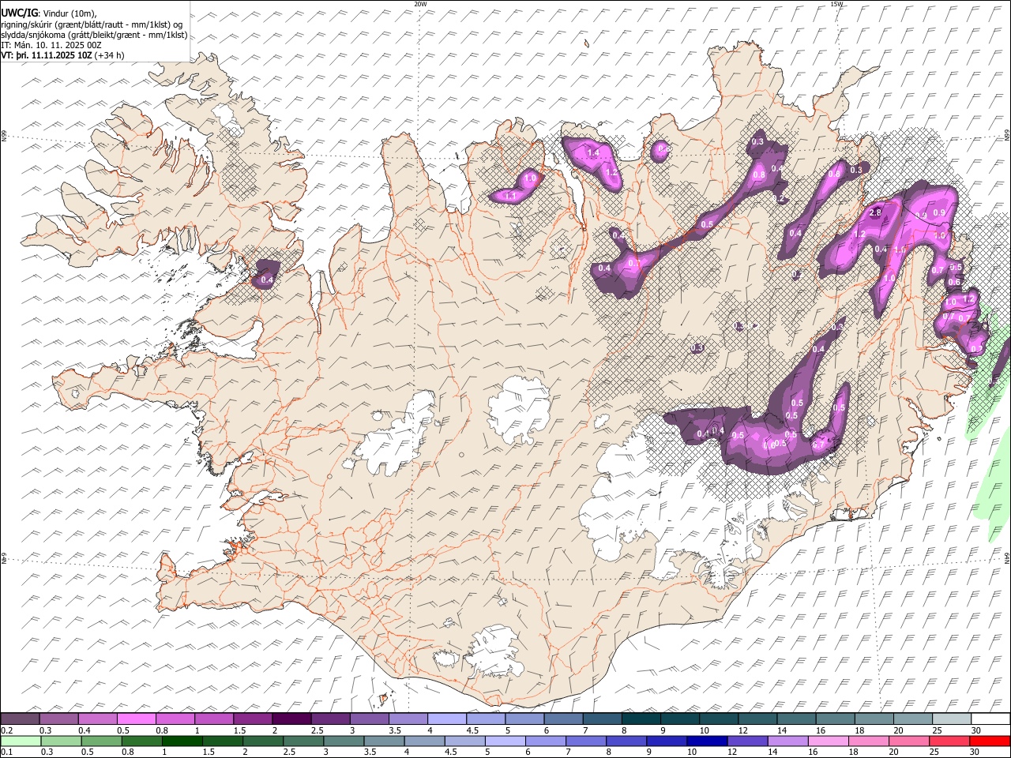Click the purple legend swatch between 0.2 and 0.3
The width and height of the screenshot is (1011, 758).
tap(20, 719)
